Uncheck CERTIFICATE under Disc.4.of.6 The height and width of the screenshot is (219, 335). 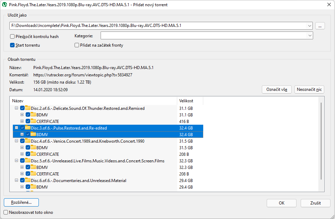(x=28, y=154)
